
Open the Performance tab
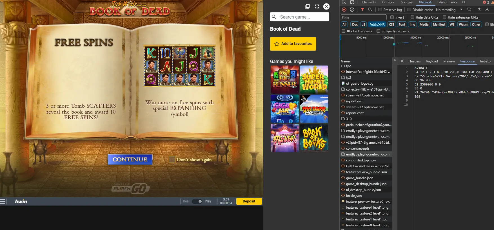448,2
